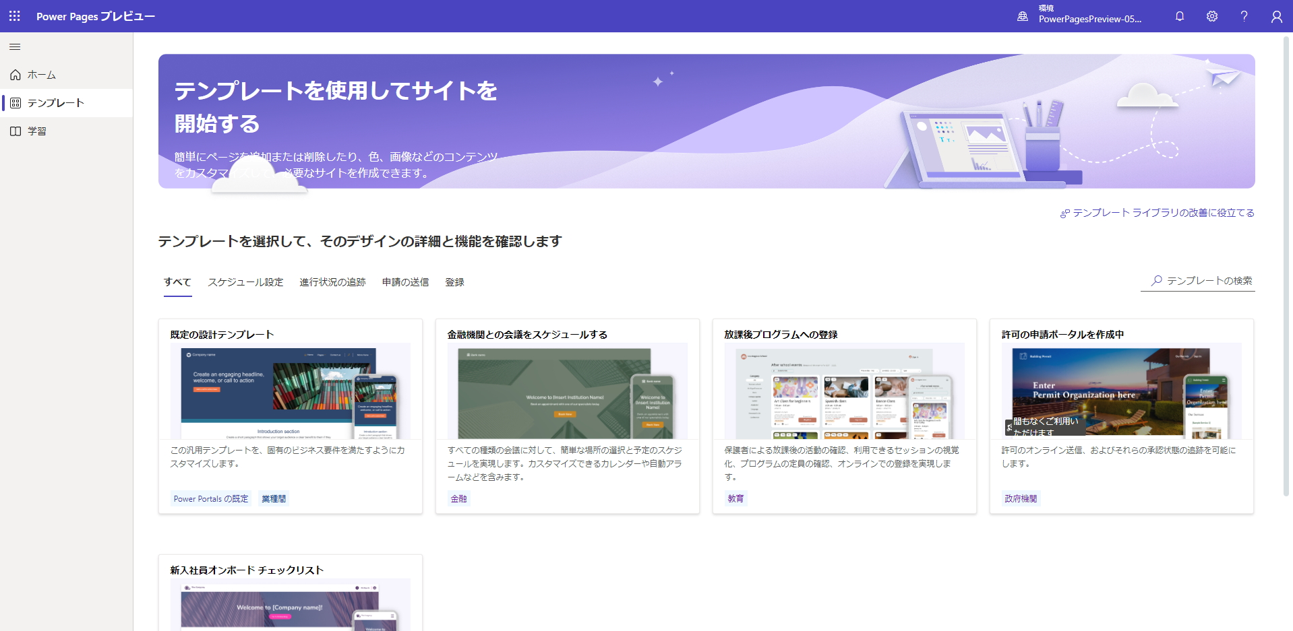Click the 放課後プログラムへの登録 title
Image resolution: width=1293 pixels, height=631 pixels.
tap(781, 335)
